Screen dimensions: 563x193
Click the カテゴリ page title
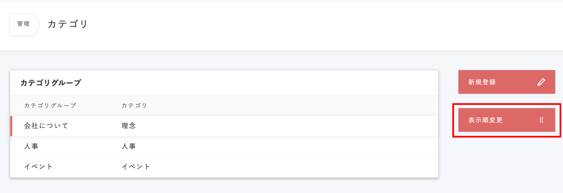point(68,24)
